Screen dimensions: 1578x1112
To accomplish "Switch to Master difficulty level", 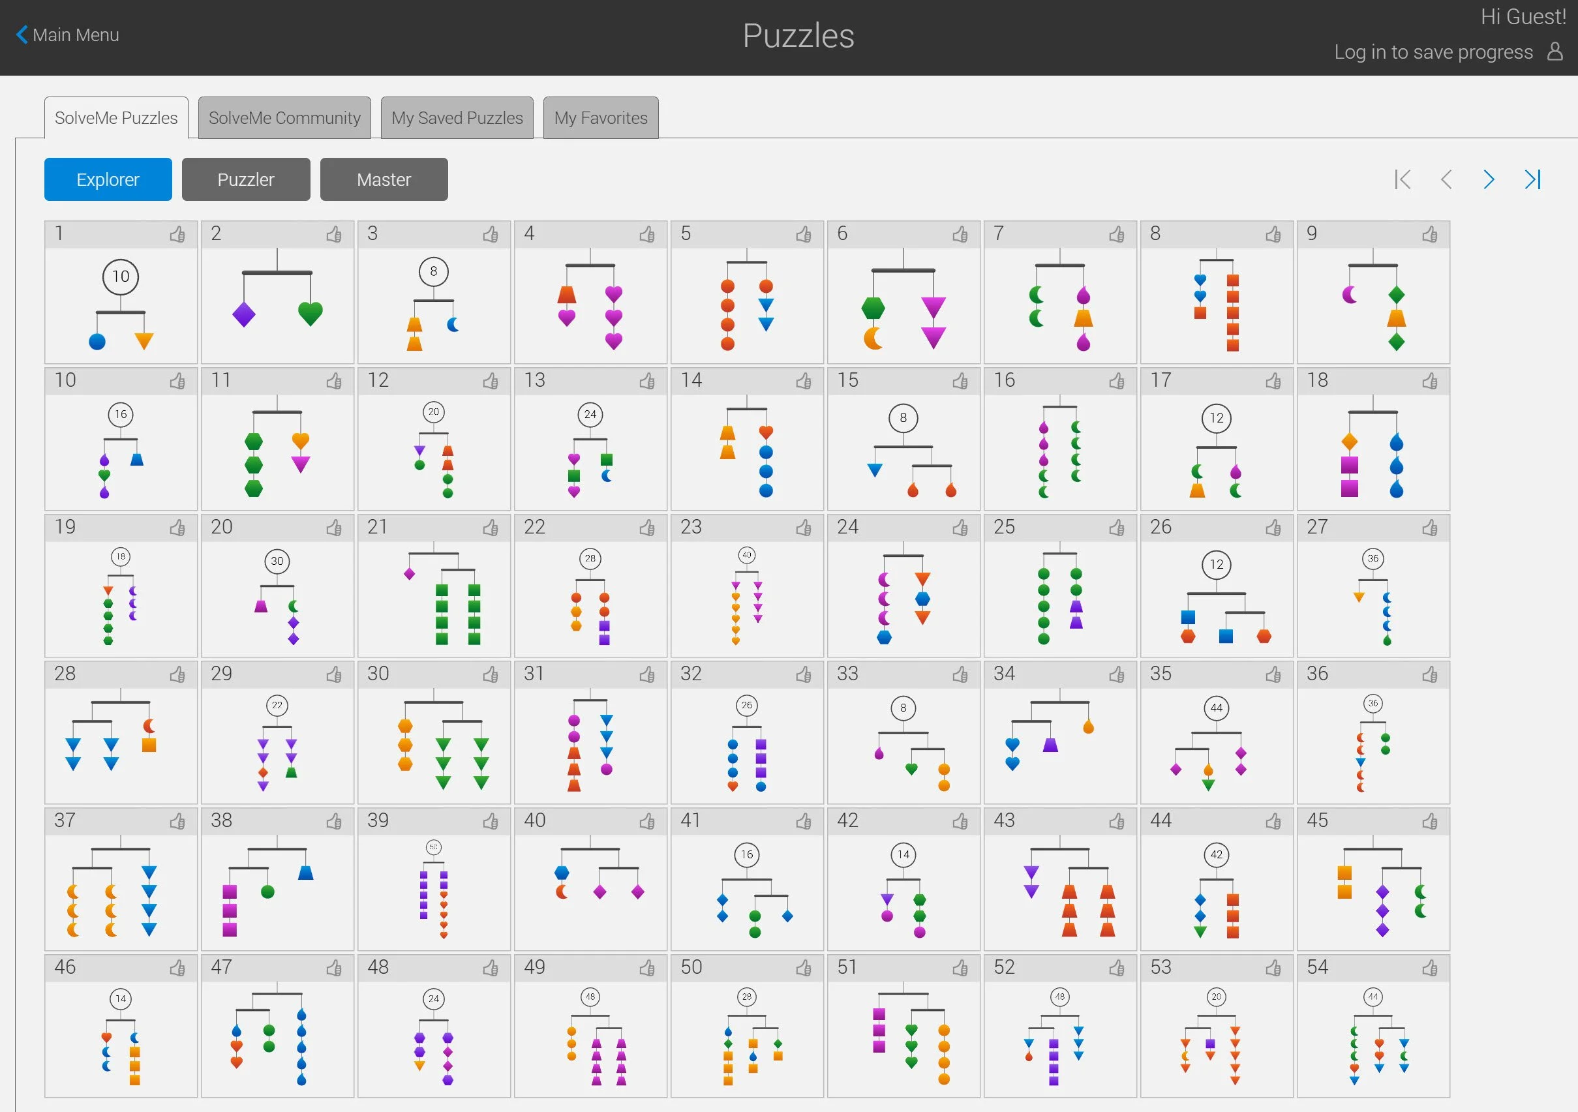I will (384, 179).
